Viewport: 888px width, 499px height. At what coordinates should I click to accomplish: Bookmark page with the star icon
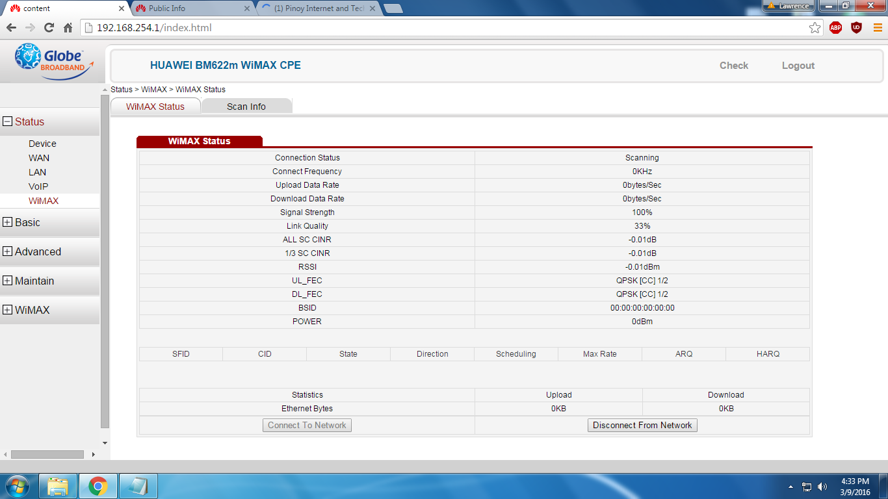tap(815, 28)
